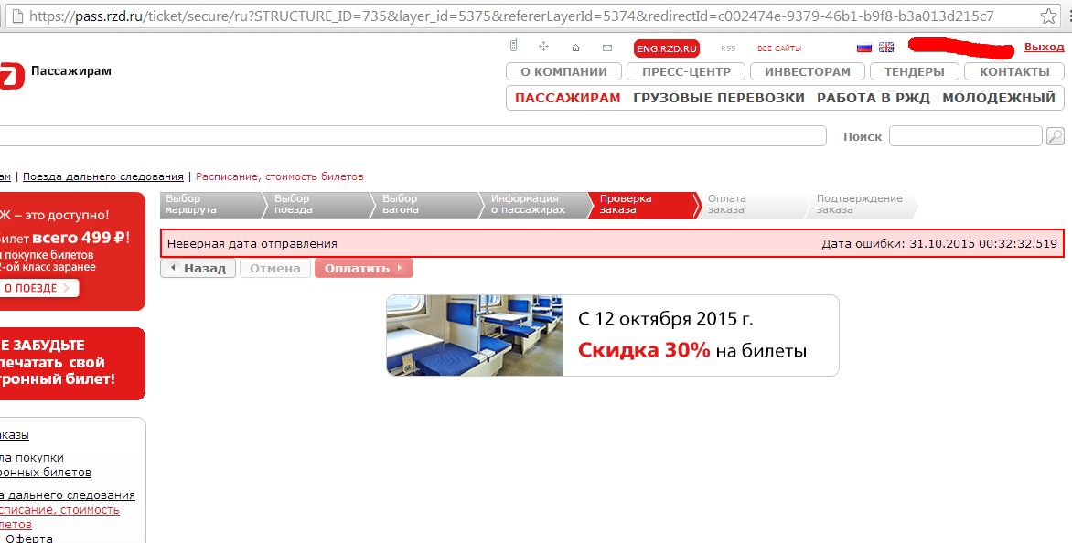Click the mobile version phone icon
Image resolution: width=1072 pixels, height=543 pixels.
pyautogui.click(x=514, y=47)
